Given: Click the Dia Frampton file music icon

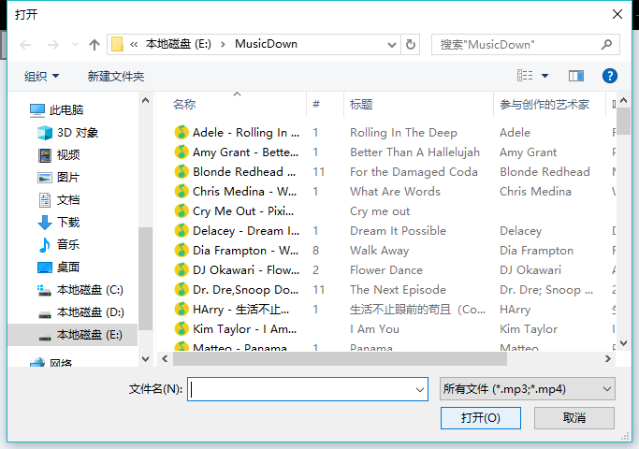Looking at the screenshot, I should [x=182, y=250].
